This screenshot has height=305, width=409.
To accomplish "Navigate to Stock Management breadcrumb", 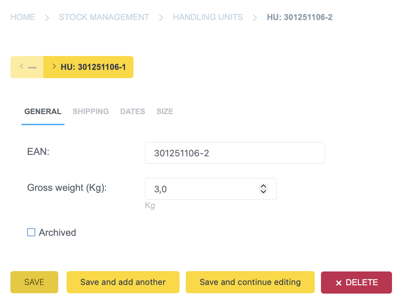I will point(104,17).
